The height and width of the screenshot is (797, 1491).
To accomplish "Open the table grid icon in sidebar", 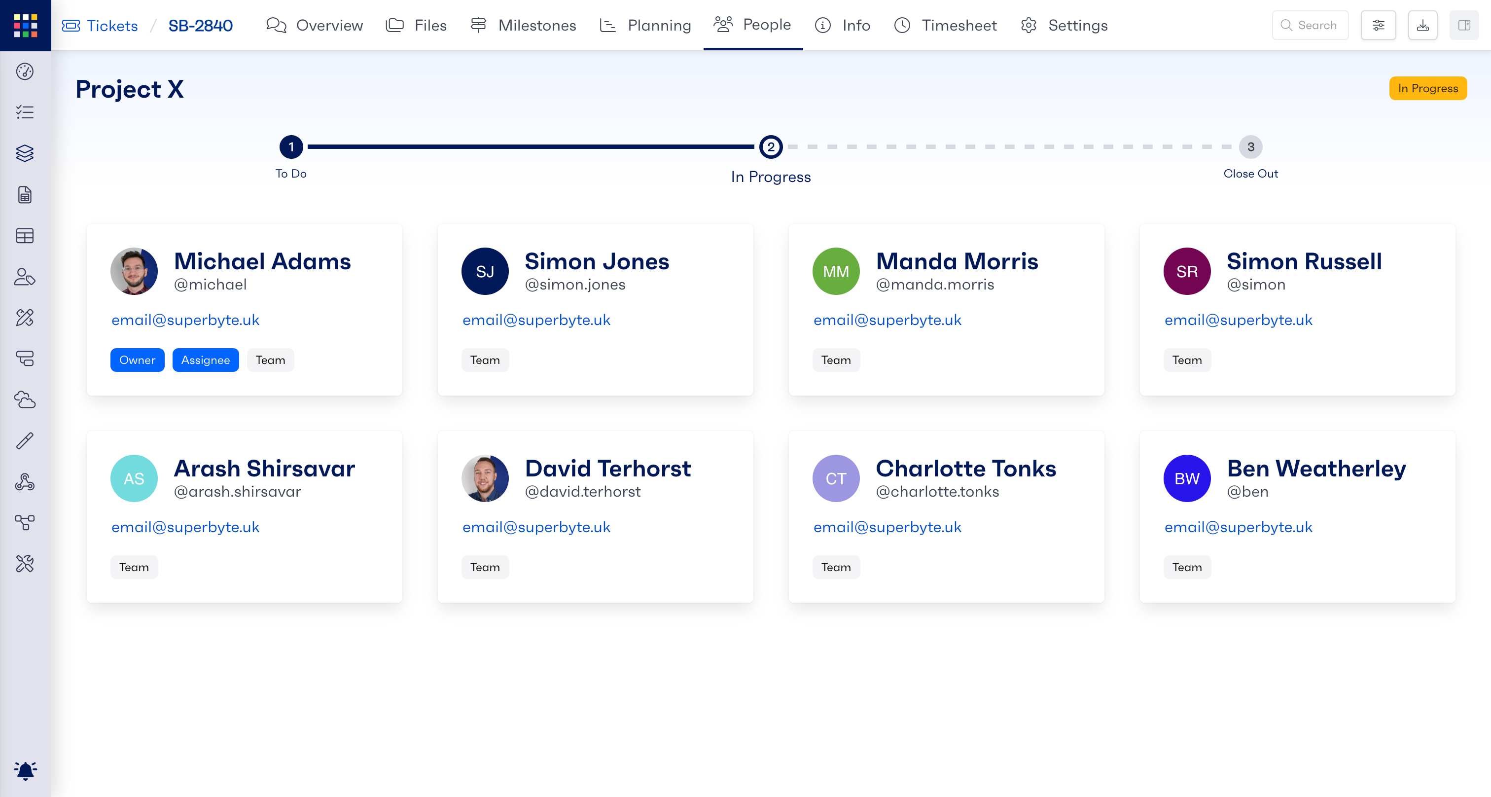I will point(25,236).
